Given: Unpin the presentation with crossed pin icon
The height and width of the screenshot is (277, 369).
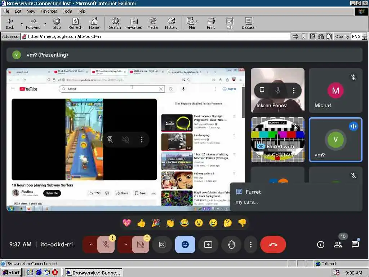Looking at the screenshot, I should (x=110, y=140).
